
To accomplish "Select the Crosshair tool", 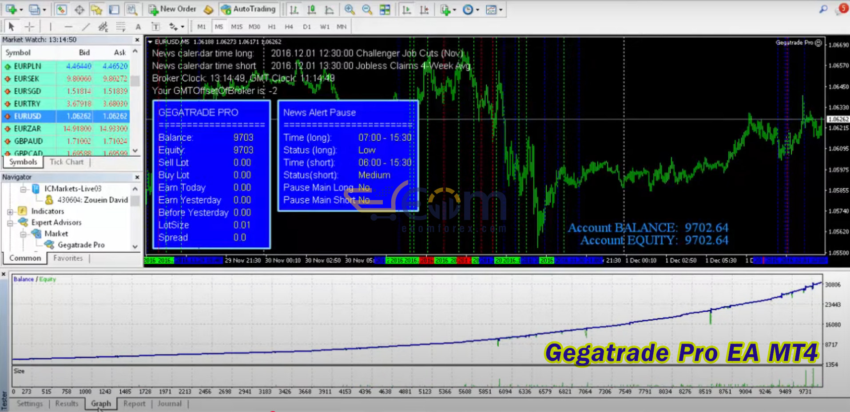I will point(29,27).
